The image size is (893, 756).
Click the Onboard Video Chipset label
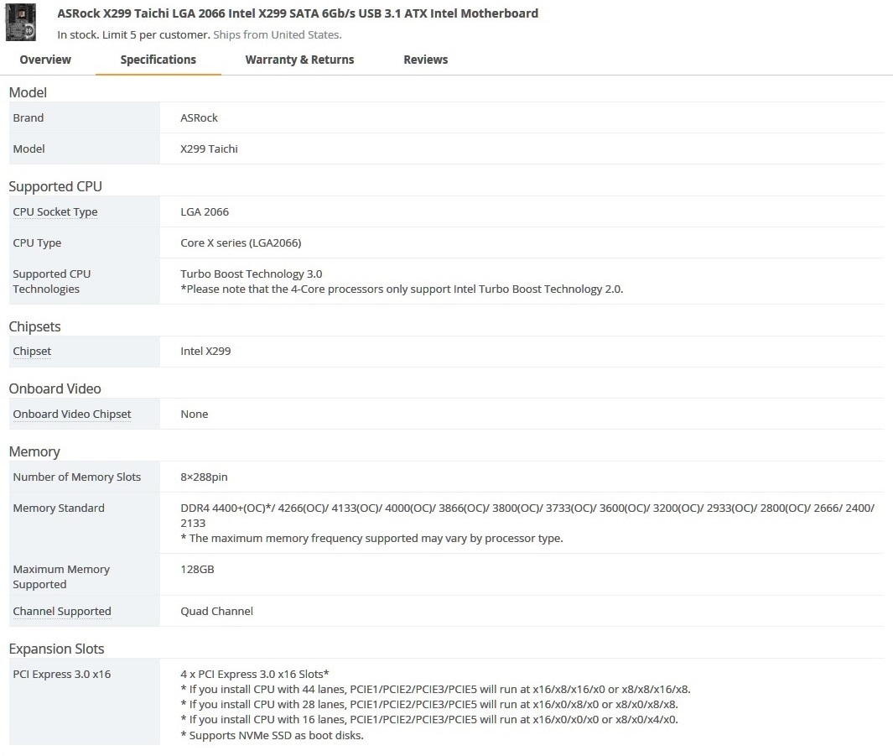tap(72, 414)
